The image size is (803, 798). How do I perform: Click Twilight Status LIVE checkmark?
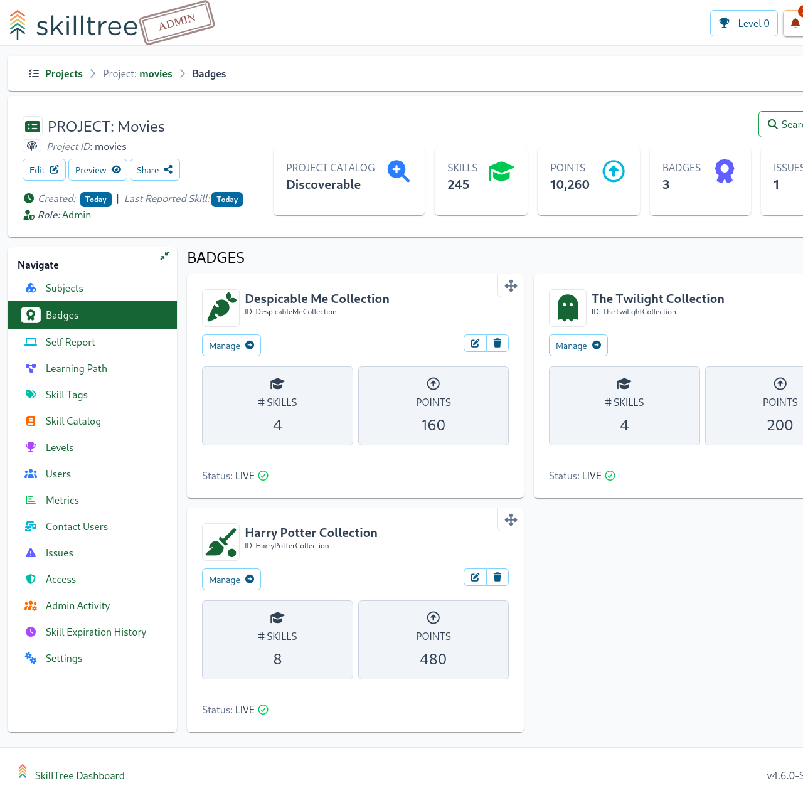pyautogui.click(x=610, y=476)
